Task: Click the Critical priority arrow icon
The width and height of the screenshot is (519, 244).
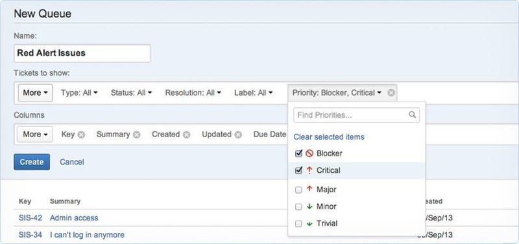Action: coord(309,170)
